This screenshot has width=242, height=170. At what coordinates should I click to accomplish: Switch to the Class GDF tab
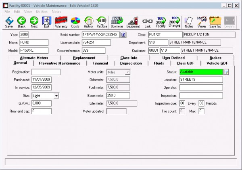[x=186, y=63]
